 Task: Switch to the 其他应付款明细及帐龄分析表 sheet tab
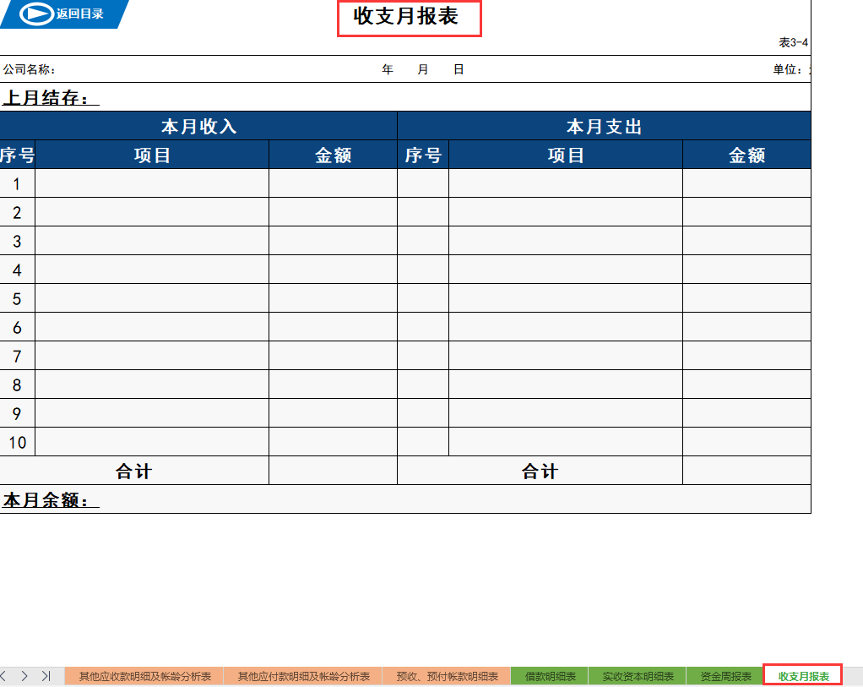303,674
